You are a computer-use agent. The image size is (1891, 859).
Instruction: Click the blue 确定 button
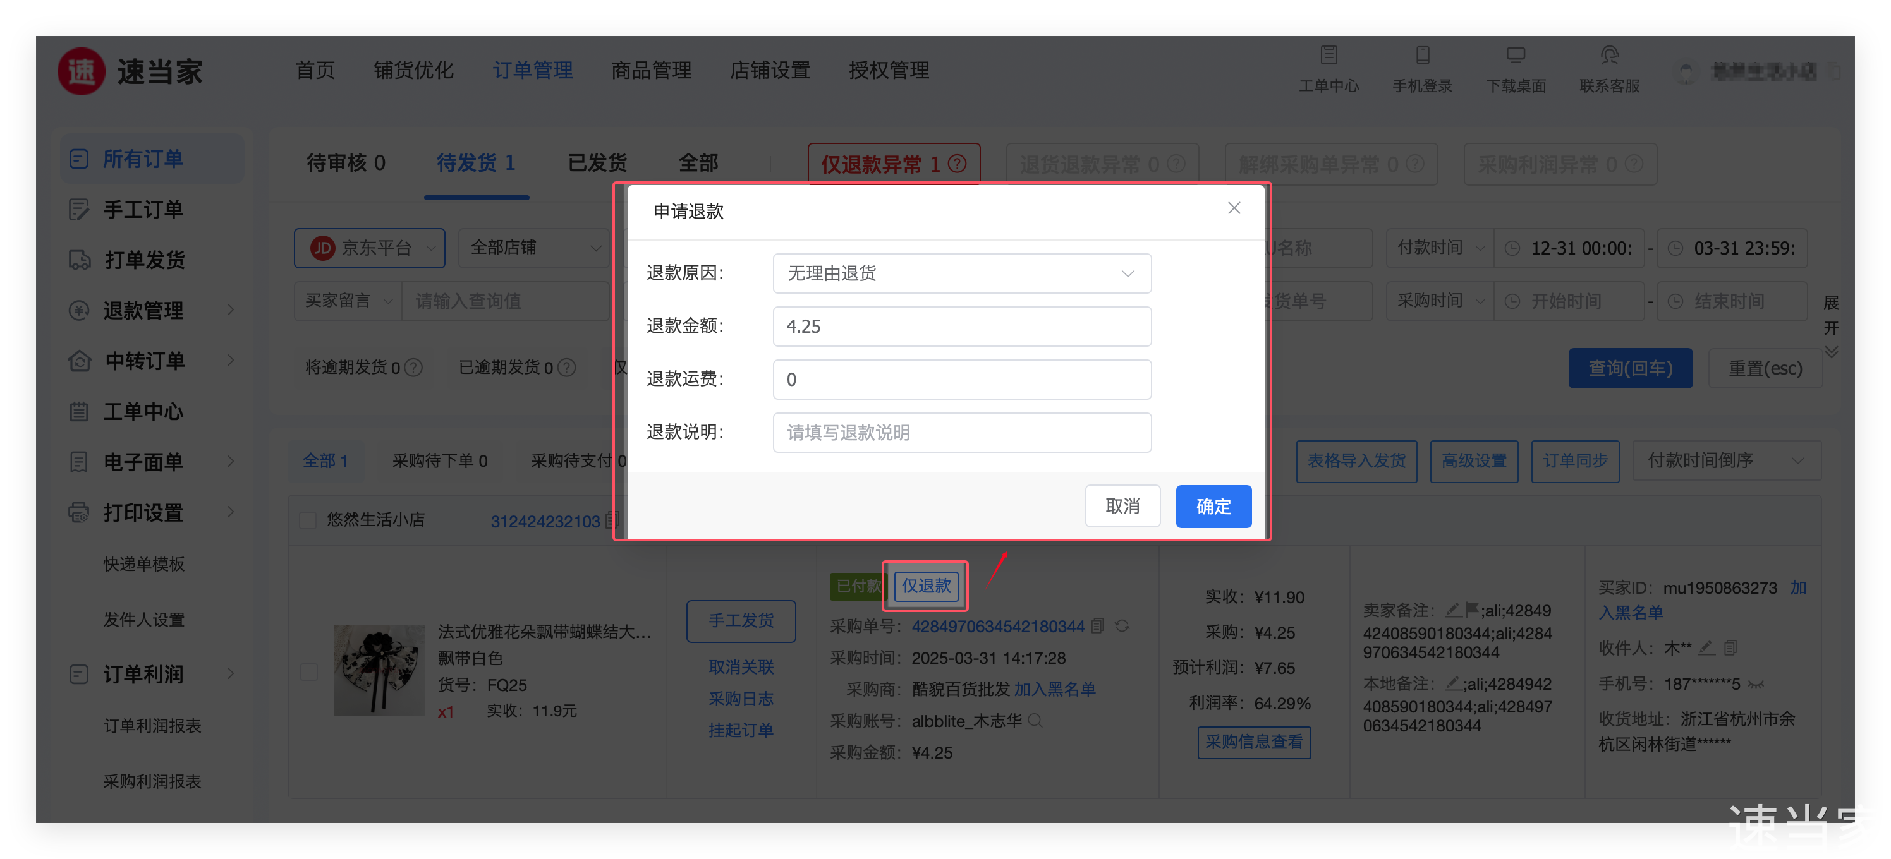(x=1213, y=506)
